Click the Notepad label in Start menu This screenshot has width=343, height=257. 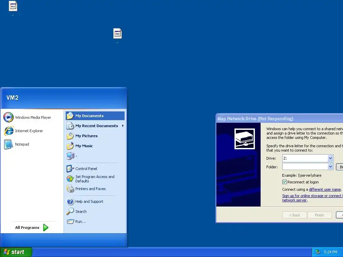[22, 144]
